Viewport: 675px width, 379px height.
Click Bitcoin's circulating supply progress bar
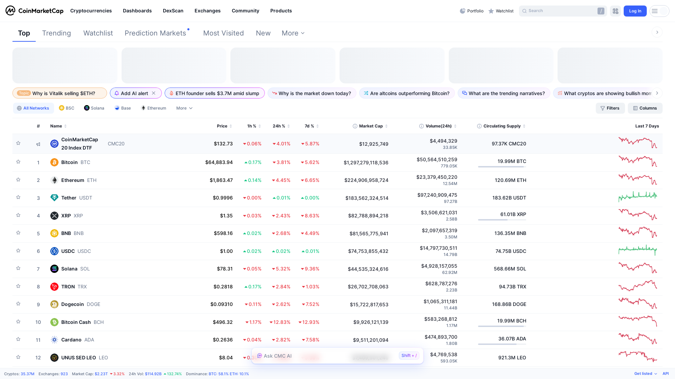(x=502, y=167)
